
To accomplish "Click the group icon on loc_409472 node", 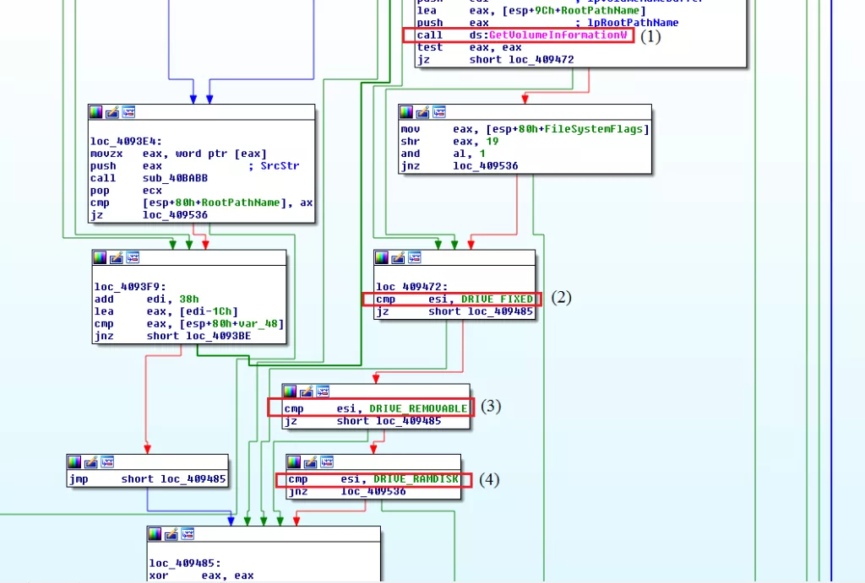I will (415, 257).
